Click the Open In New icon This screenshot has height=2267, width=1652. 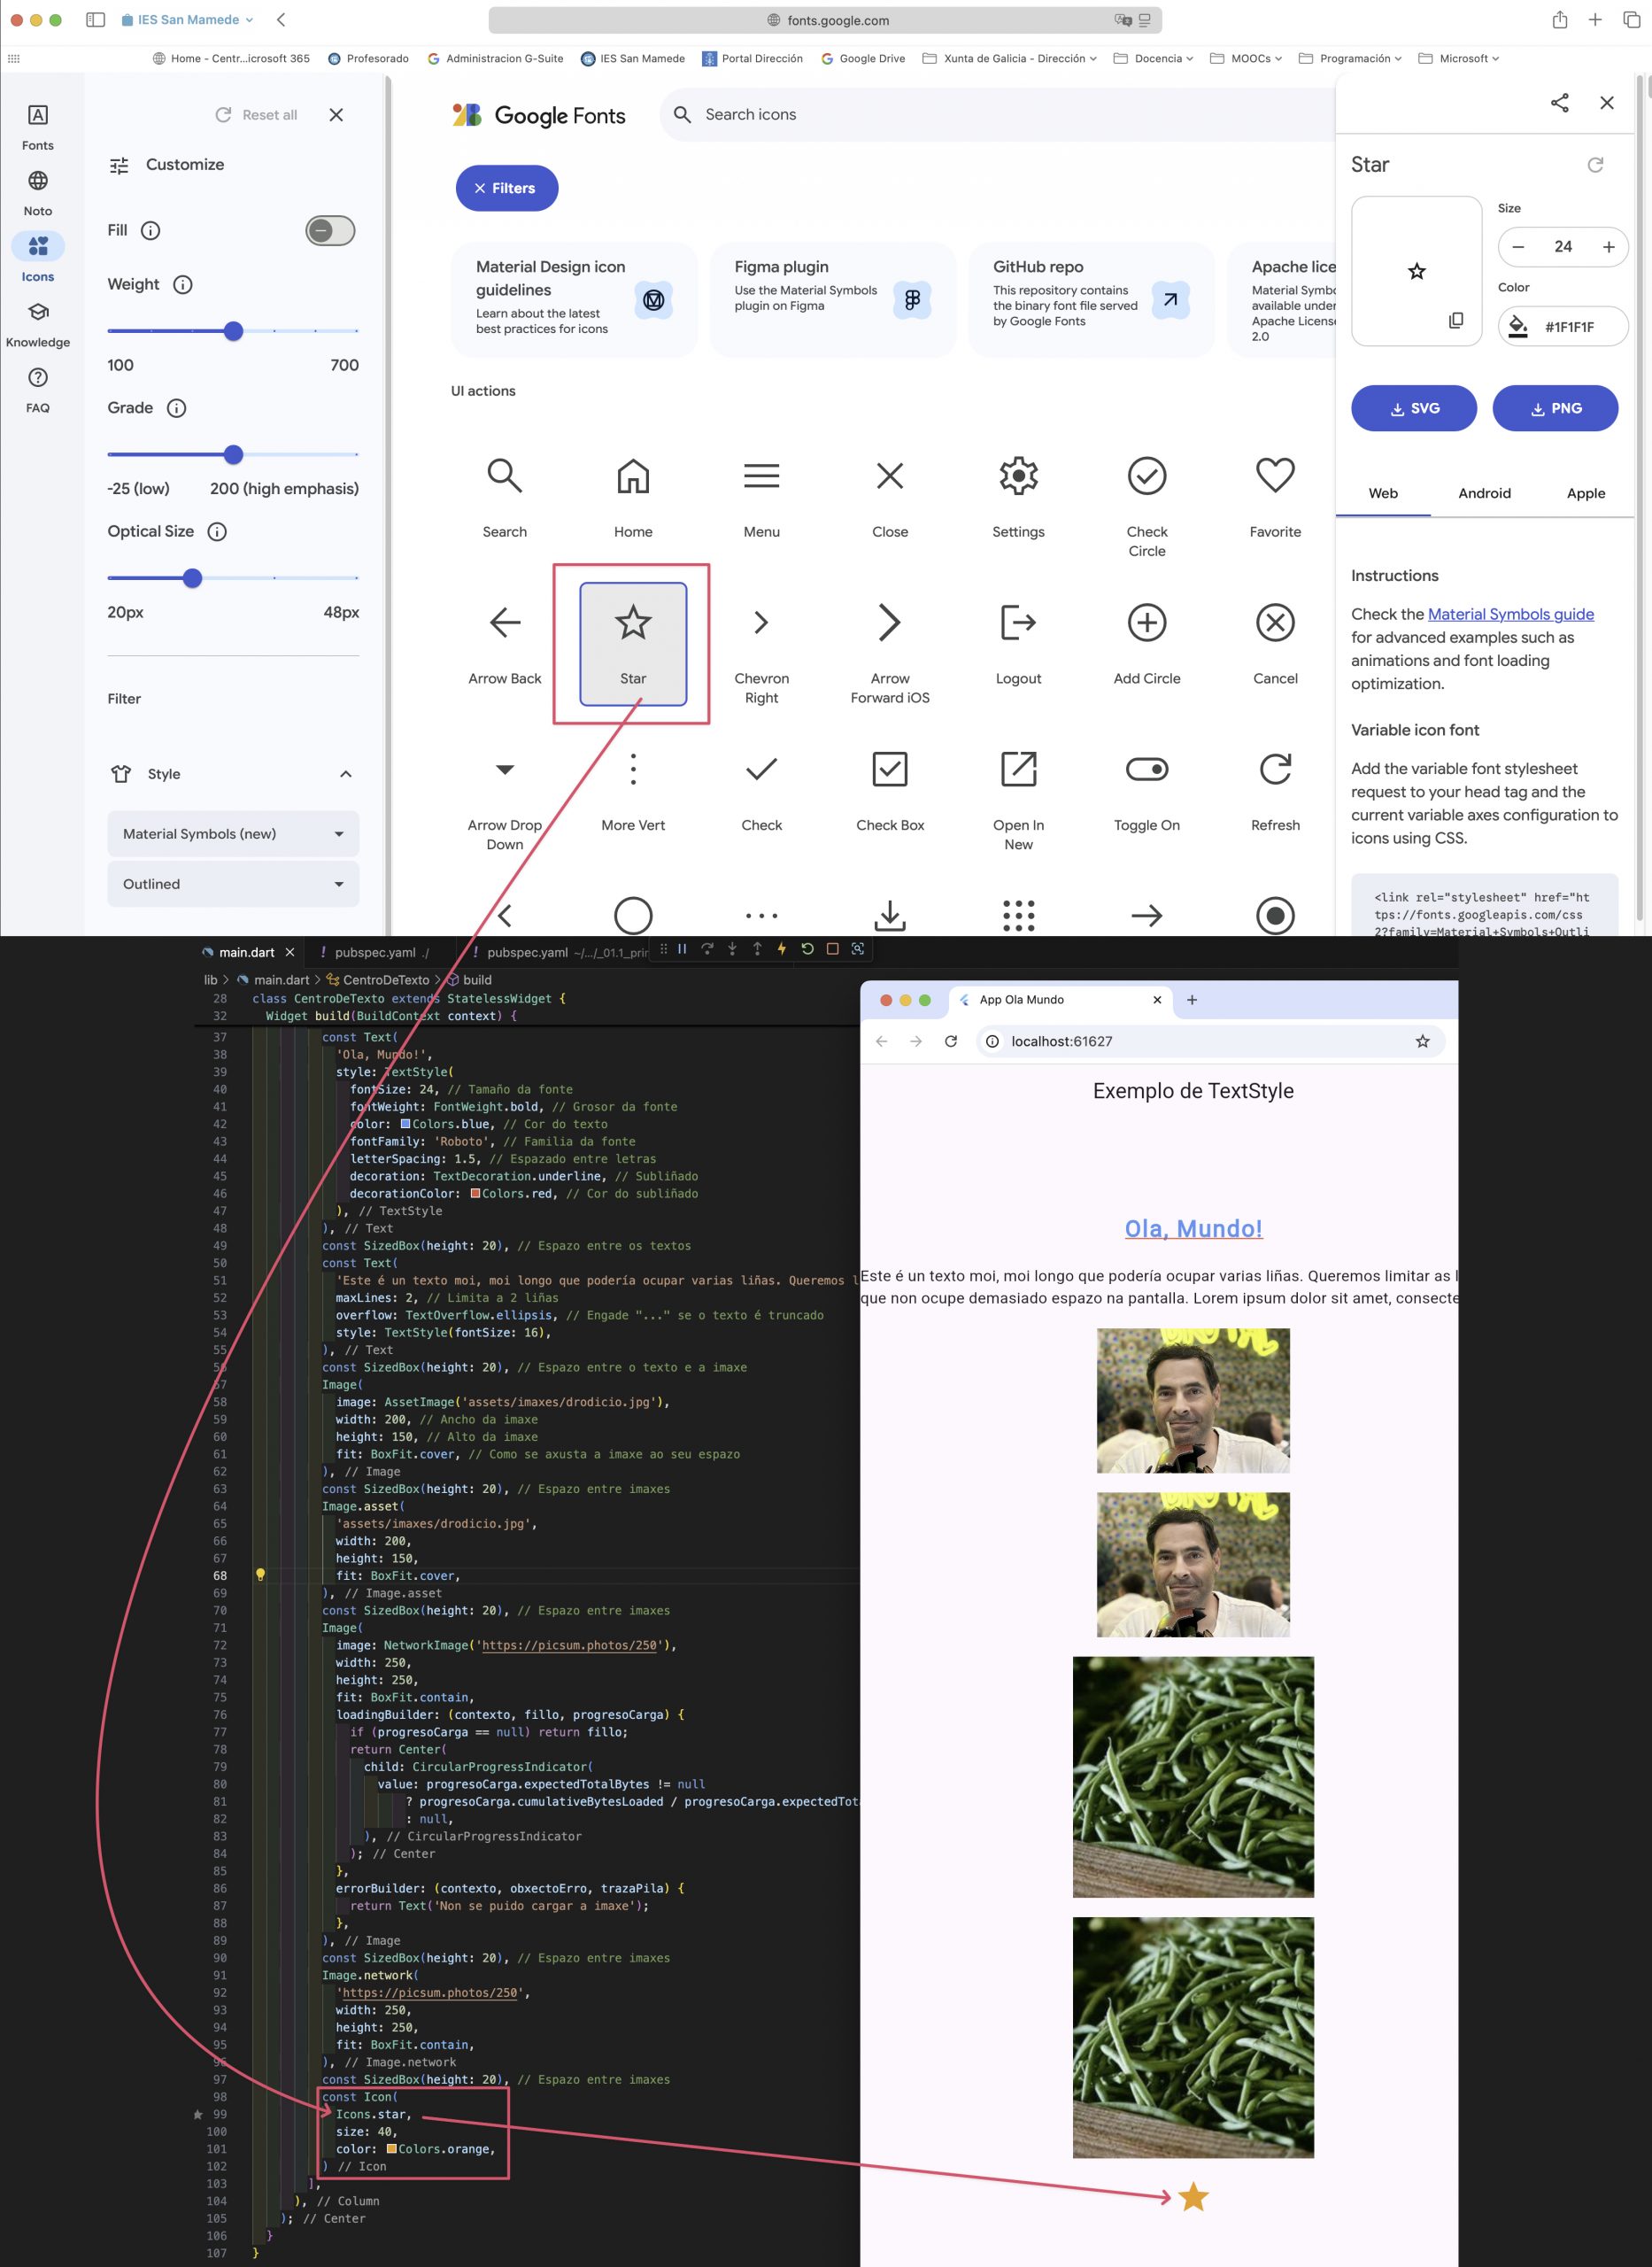[x=1018, y=770]
